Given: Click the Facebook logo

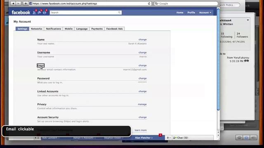Looking at the screenshot, I should coord(21,12).
